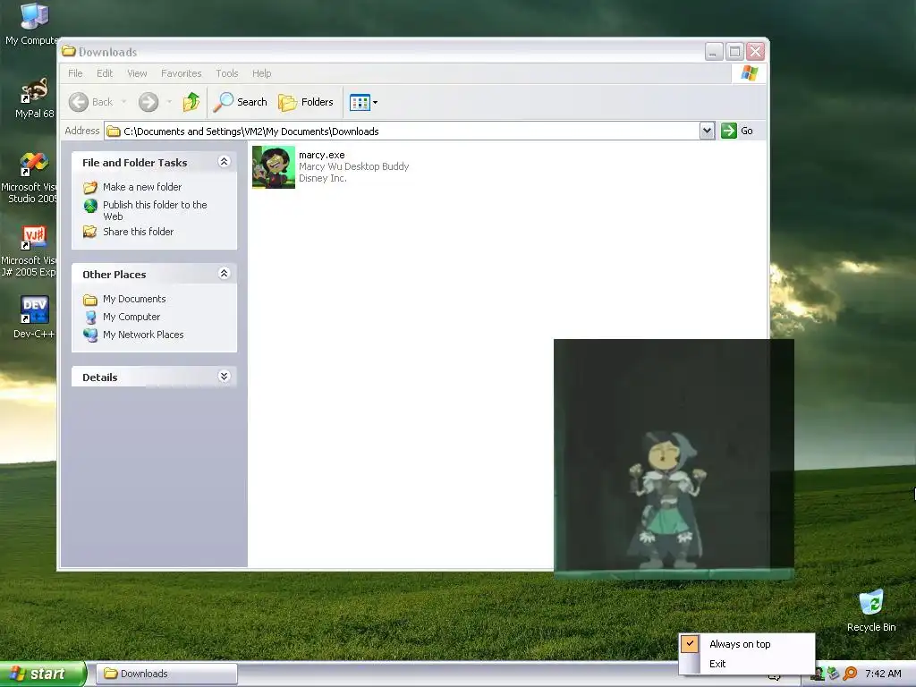Go to My Network Places link
This screenshot has height=687, width=916.
pos(143,335)
